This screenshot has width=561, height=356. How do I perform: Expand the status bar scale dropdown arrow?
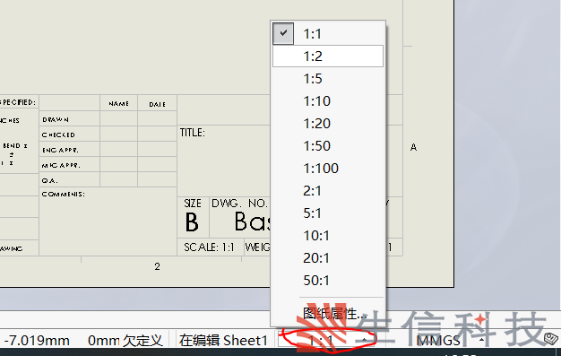click(364, 340)
